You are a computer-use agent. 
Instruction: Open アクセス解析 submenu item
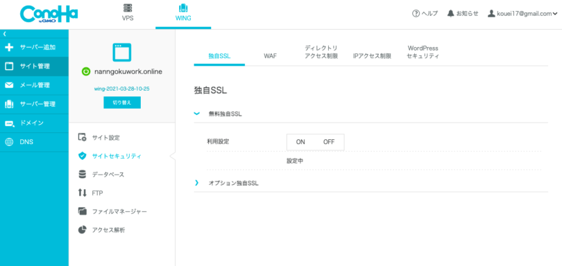point(109,230)
